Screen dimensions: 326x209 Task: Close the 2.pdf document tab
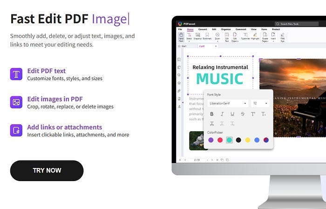[x=216, y=46]
